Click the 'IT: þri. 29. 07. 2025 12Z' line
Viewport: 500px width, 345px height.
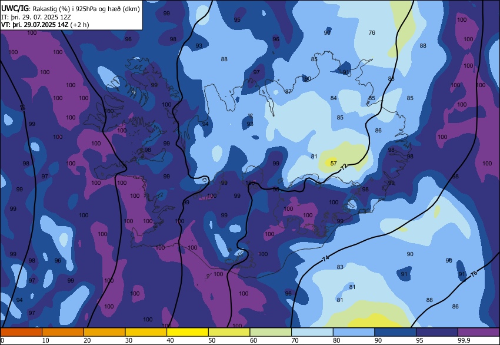click(x=36, y=17)
